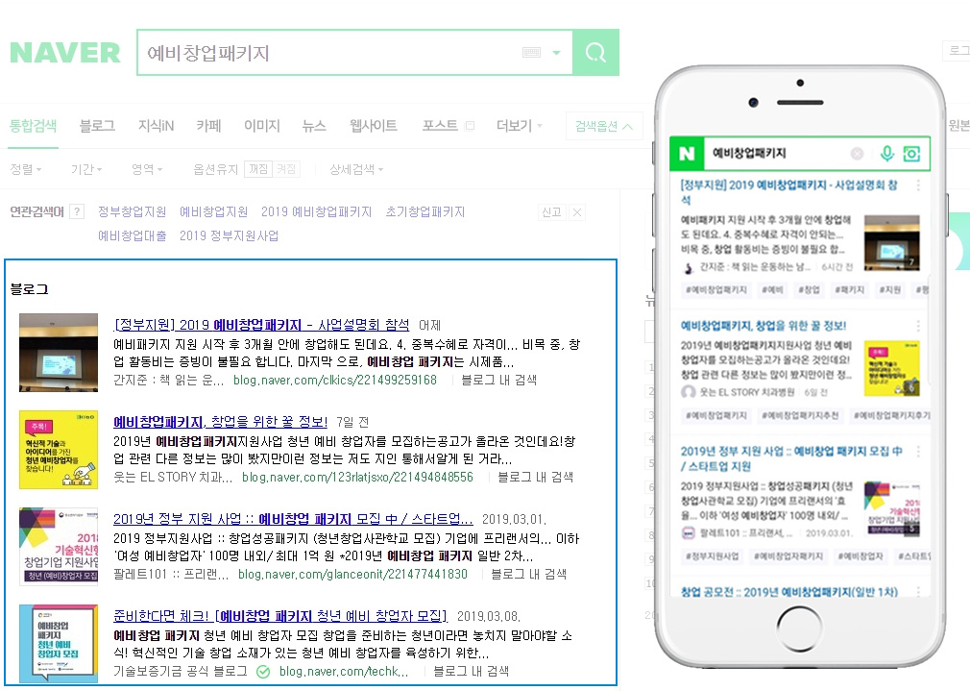The height and width of the screenshot is (691, 970).
Task: Tap mobile result 창업을 위한 꿀 정보!
Action: tap(764, 326)
